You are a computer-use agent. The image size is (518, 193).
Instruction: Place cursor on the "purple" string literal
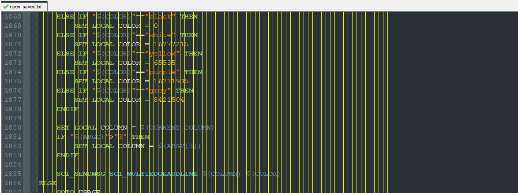pyautogui.click(x=162, y=72)
